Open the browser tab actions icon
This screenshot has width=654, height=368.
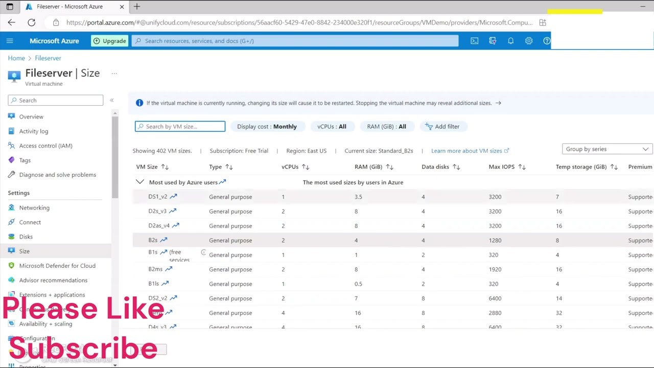point(10,7)
